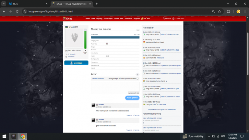
Task: Open the News menu item
Action: [x=88, y=19]
